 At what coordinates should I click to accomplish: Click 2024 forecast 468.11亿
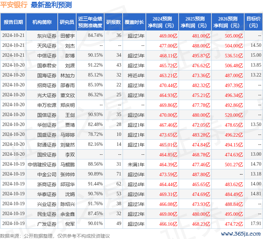[x=168, y=56]
